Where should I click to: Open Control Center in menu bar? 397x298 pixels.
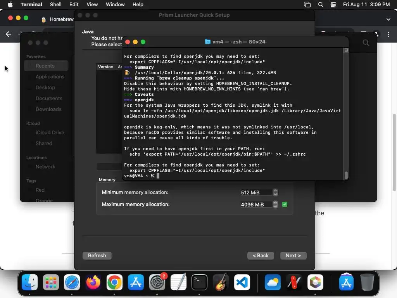(x=333, y=5)
